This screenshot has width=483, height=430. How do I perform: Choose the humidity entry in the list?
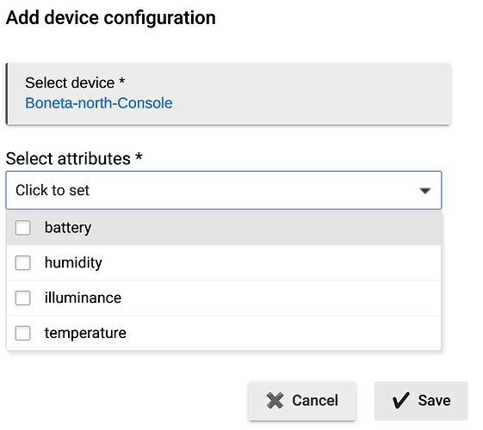click(73, 262)
